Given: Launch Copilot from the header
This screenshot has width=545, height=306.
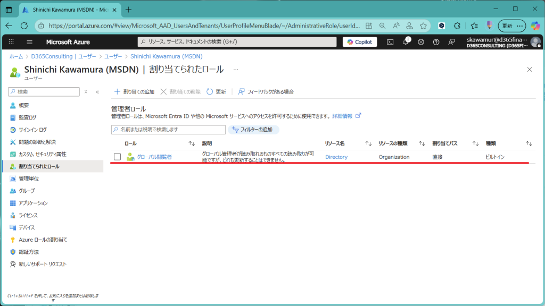Looking at the screenshot, I should [360, 42].
